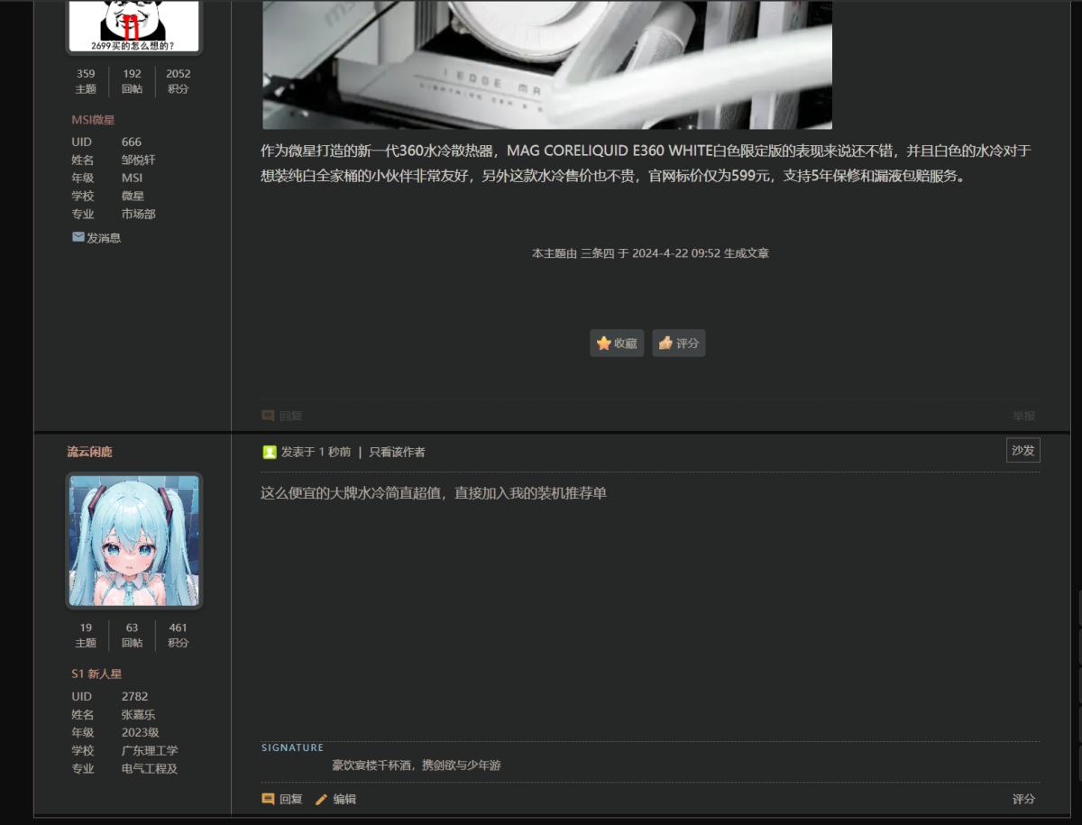Click the SIGNATURE heading label
Image resolution: width=1082 pixels, height=825 pixels.
click(292, 747)
